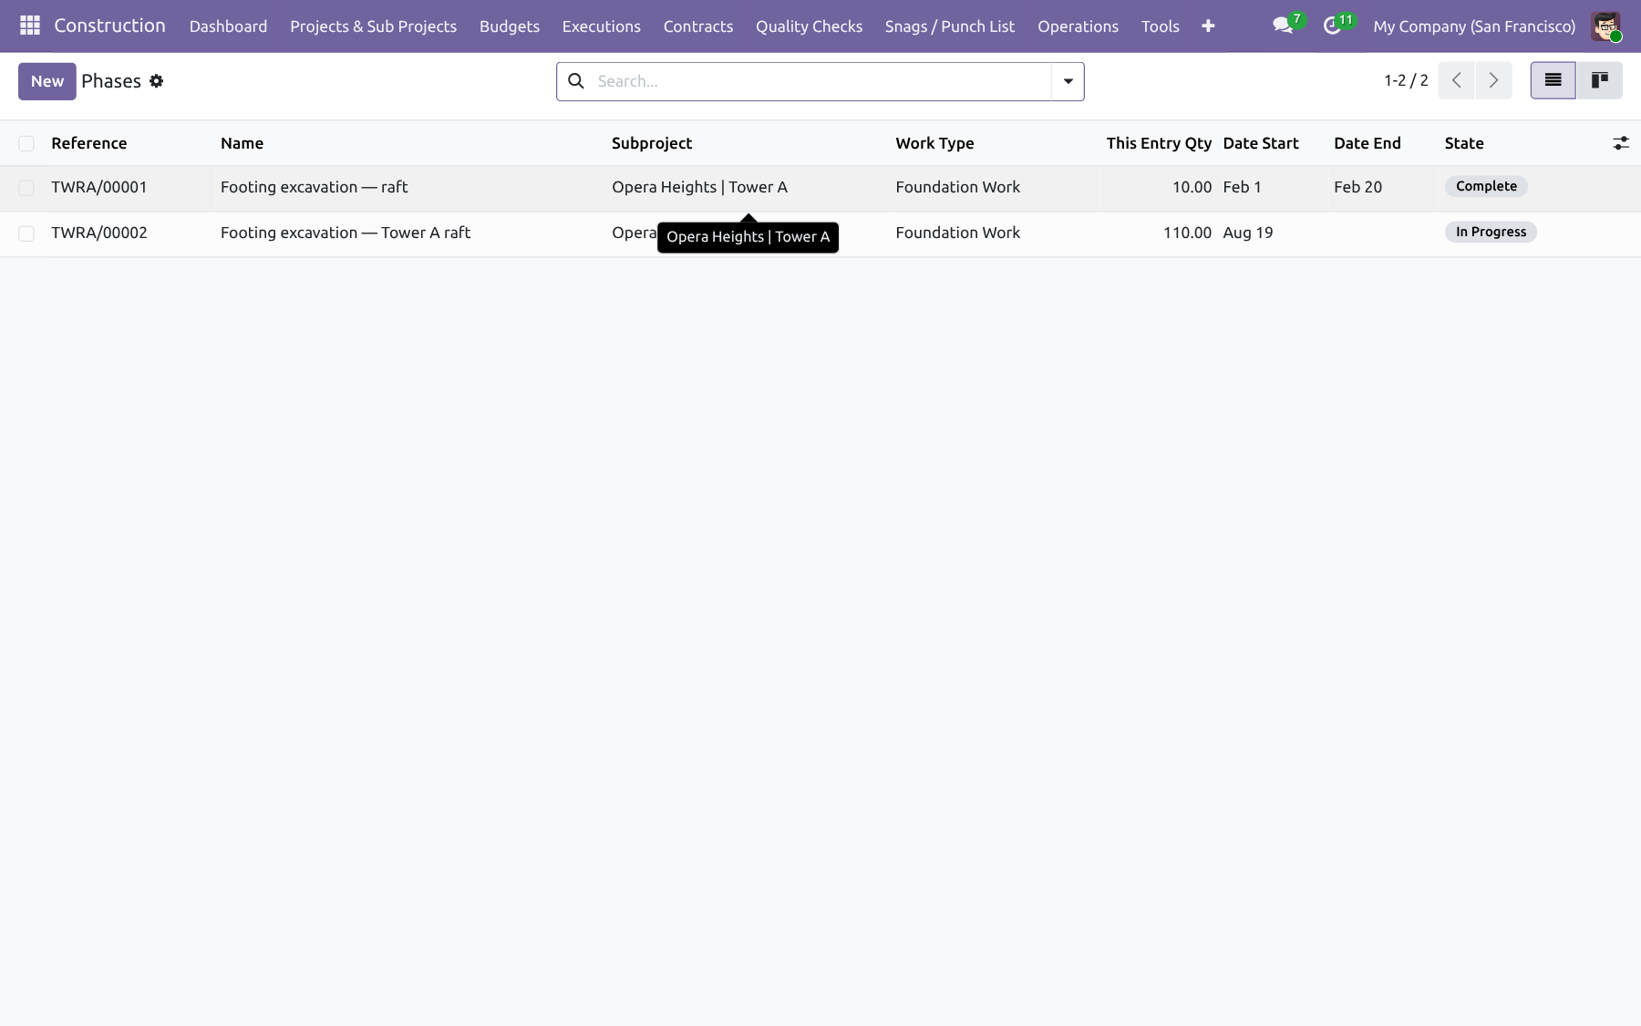Select the TWRA/00001 row checkbox
1641x1026 pixels.
(x=26, y=188)
